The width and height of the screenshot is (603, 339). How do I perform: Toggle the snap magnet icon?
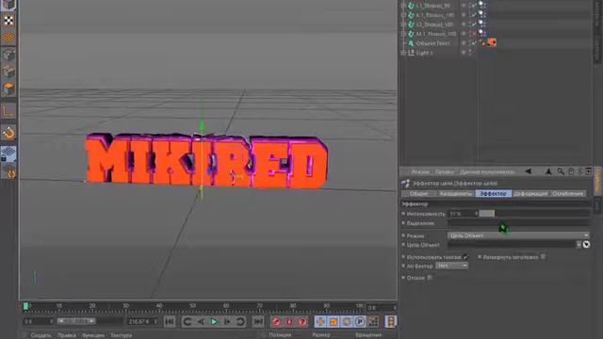(8, 133)
